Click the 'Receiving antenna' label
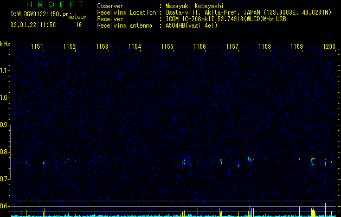The image size is (341, 217). pyautogui.click(x=125, y=25)
